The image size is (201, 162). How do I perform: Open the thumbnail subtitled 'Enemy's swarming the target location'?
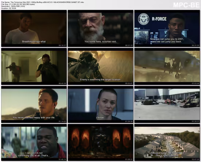click(100, 66)
